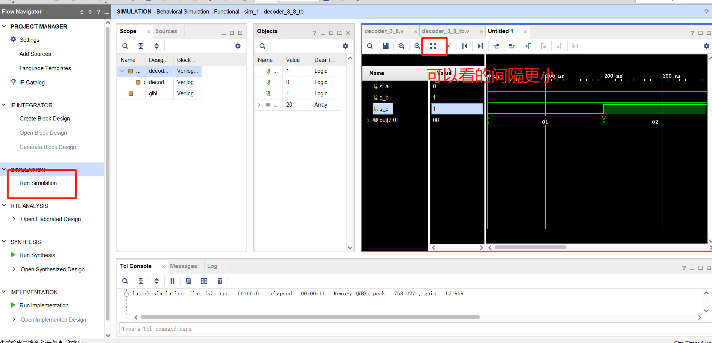Switch to the decoder_3_8.v tab
Viewport: 712px width, 343px height.
point(384,31)
